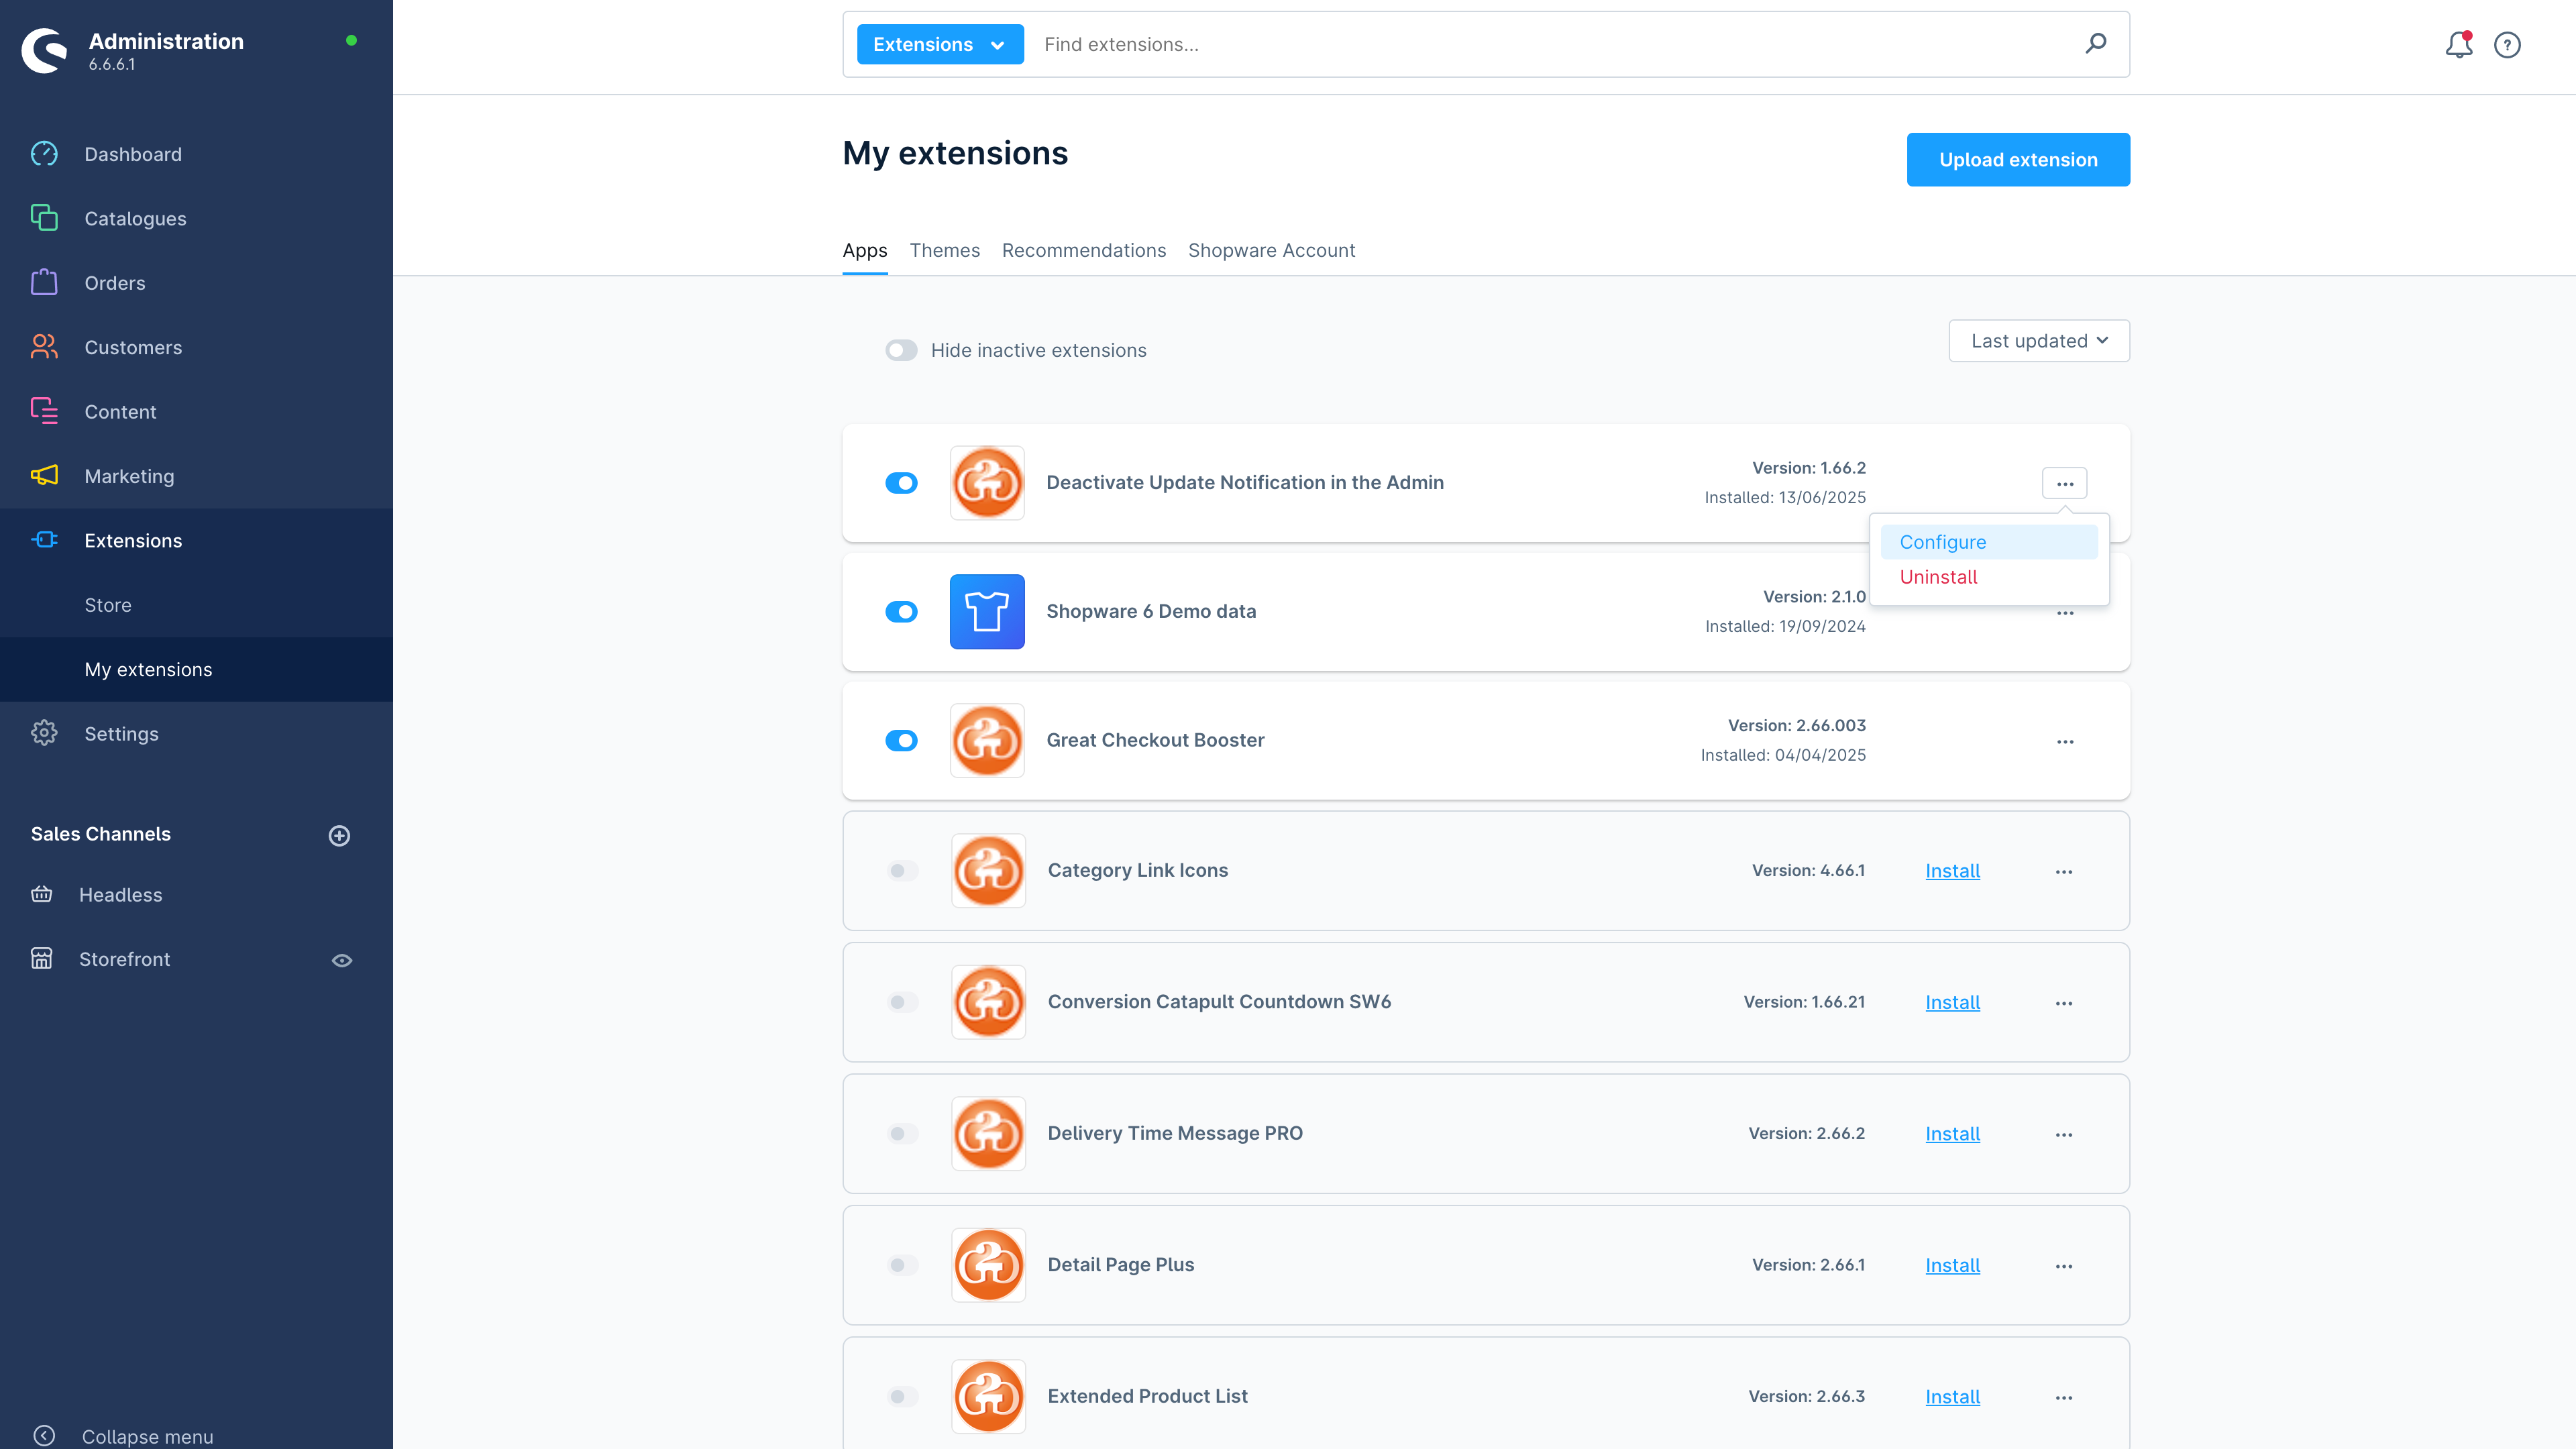Open Great Checkout Booster options menu

(x=2065, y=742)
